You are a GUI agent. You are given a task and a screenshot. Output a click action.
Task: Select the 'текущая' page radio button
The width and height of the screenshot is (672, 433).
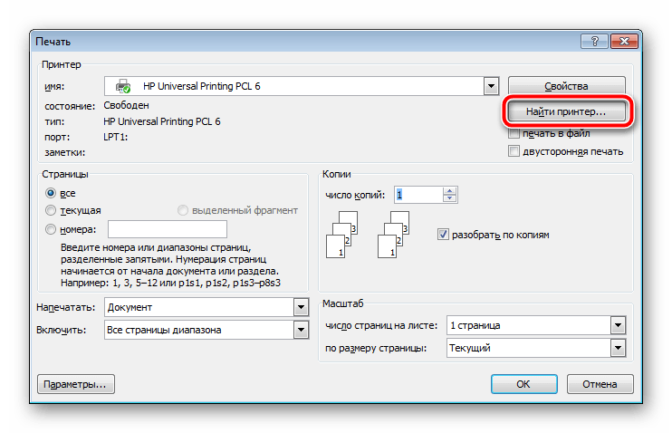(x=51, y=210)
